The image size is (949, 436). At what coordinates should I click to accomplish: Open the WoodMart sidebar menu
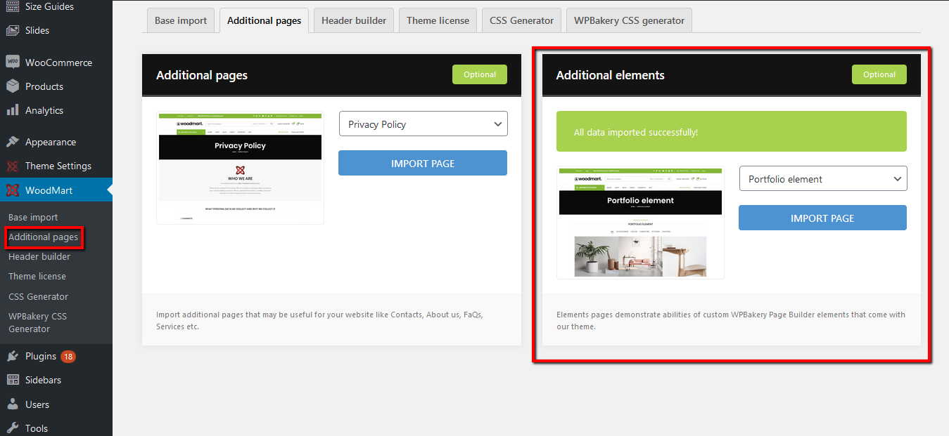coord(56,190)
